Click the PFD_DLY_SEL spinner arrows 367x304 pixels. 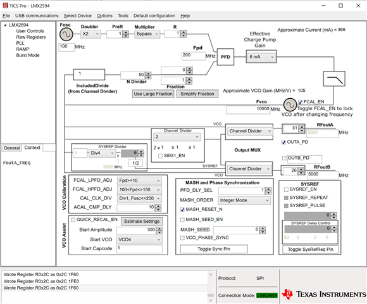268,191
